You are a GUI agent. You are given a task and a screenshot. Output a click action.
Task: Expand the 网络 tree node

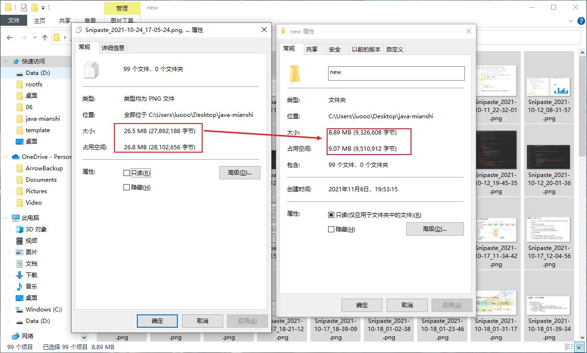[6, 336]
